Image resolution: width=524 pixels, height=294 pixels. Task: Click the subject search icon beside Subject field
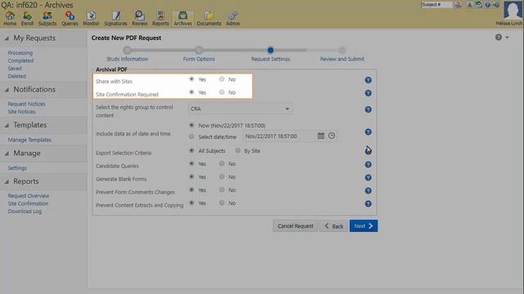tap(458, 5)
